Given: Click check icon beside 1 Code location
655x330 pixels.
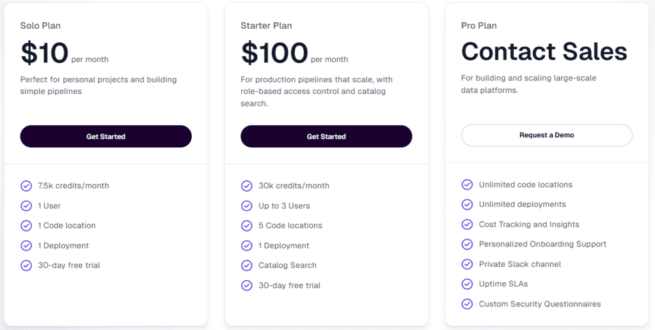Looking at the screenshot, I should [26, 225].
